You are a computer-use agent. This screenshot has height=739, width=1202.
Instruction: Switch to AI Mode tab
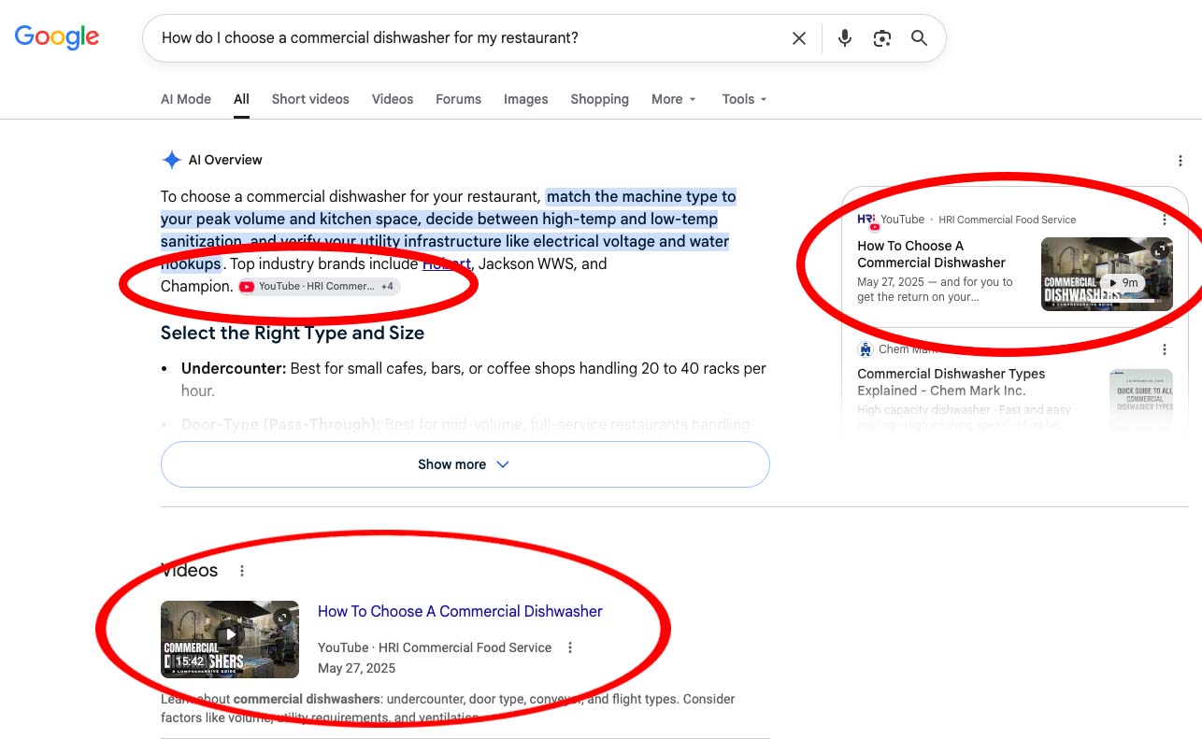pyautogui.click(x=186, y=99)
